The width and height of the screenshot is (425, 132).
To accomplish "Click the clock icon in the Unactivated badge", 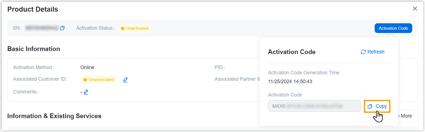I will coord(123,28).
